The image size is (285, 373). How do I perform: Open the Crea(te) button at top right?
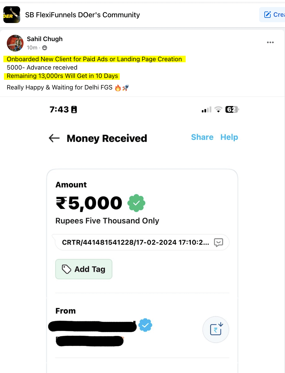coord(275,14)
